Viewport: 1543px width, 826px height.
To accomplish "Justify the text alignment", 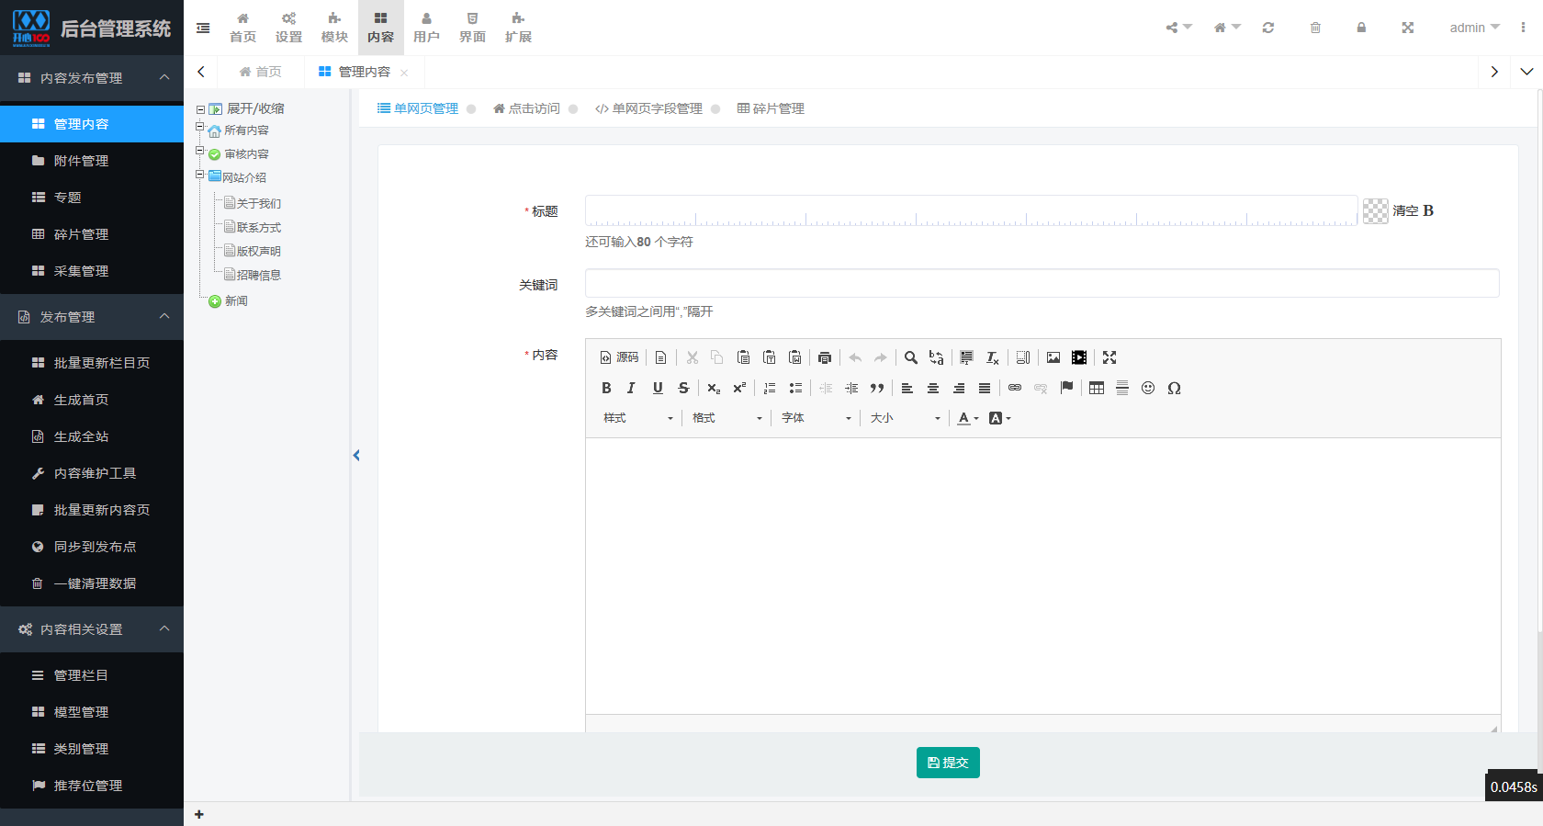I will [985, 388].
